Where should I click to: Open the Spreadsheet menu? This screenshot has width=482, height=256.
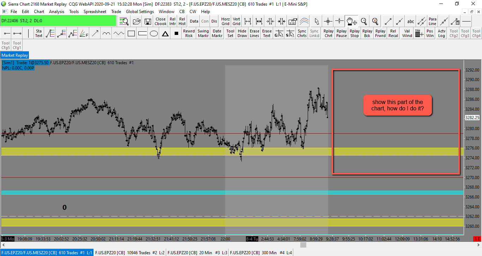[x=95, y=12]
